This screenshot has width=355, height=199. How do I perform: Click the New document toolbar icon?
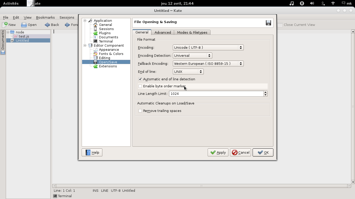click(x=5, y=25)
